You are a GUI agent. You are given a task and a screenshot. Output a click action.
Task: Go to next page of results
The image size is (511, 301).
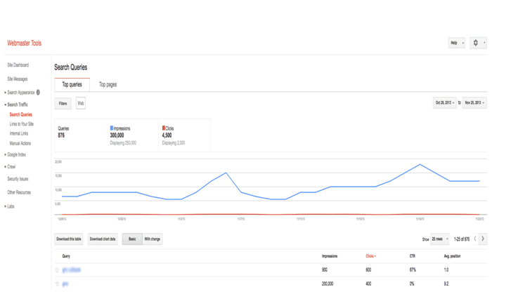[483, 239]
